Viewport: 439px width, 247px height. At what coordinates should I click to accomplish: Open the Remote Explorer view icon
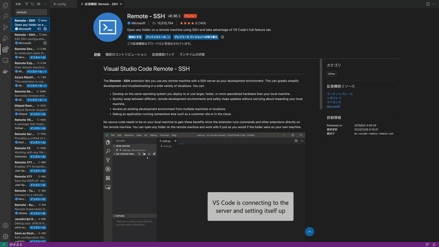click(5, 60)
